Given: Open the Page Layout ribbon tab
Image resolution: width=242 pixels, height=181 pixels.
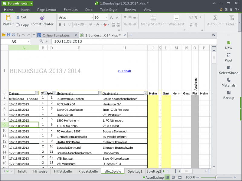Looking at the screenshot, I should 47,10.
